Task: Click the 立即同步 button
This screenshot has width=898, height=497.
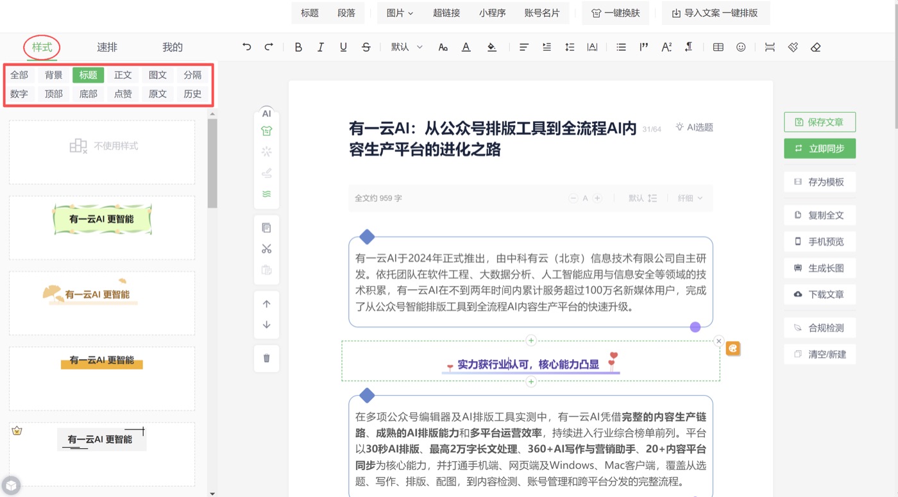Action: pos(820,148)
